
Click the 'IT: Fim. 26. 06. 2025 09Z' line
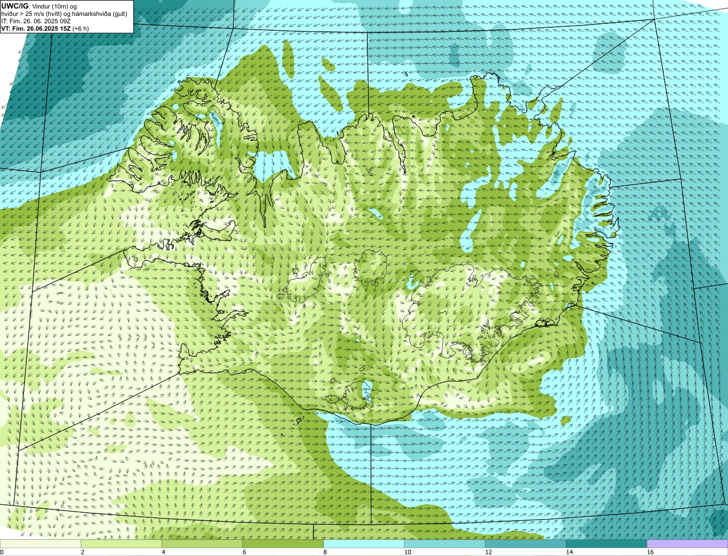tap(36, 20)
